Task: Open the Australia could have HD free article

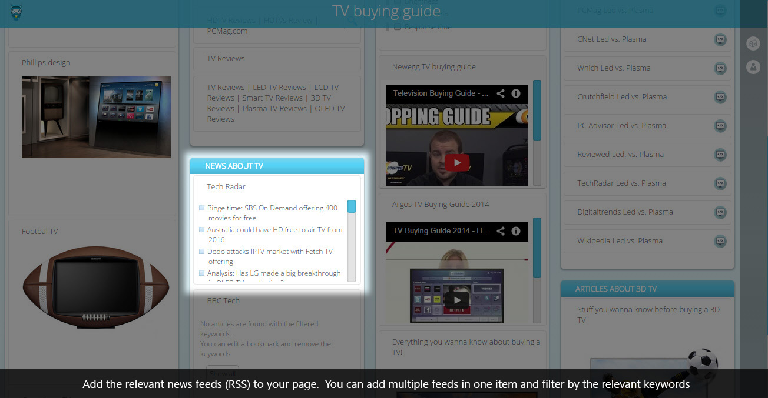Action: tap(274, 235)
